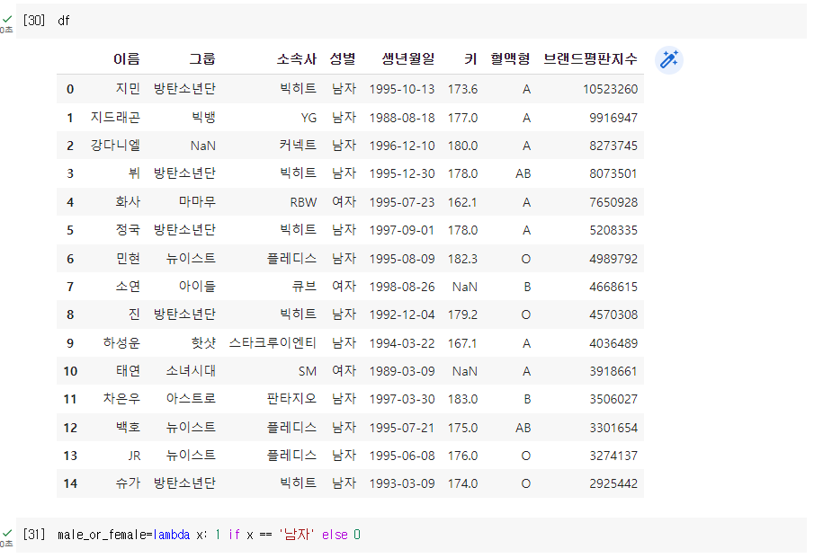Click the height value 182.3
Screen dimensions: 814x558
462,259
